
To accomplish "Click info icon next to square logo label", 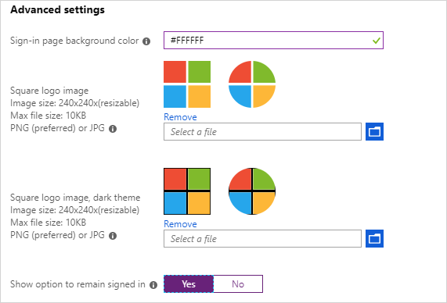I will click(113, 129).
